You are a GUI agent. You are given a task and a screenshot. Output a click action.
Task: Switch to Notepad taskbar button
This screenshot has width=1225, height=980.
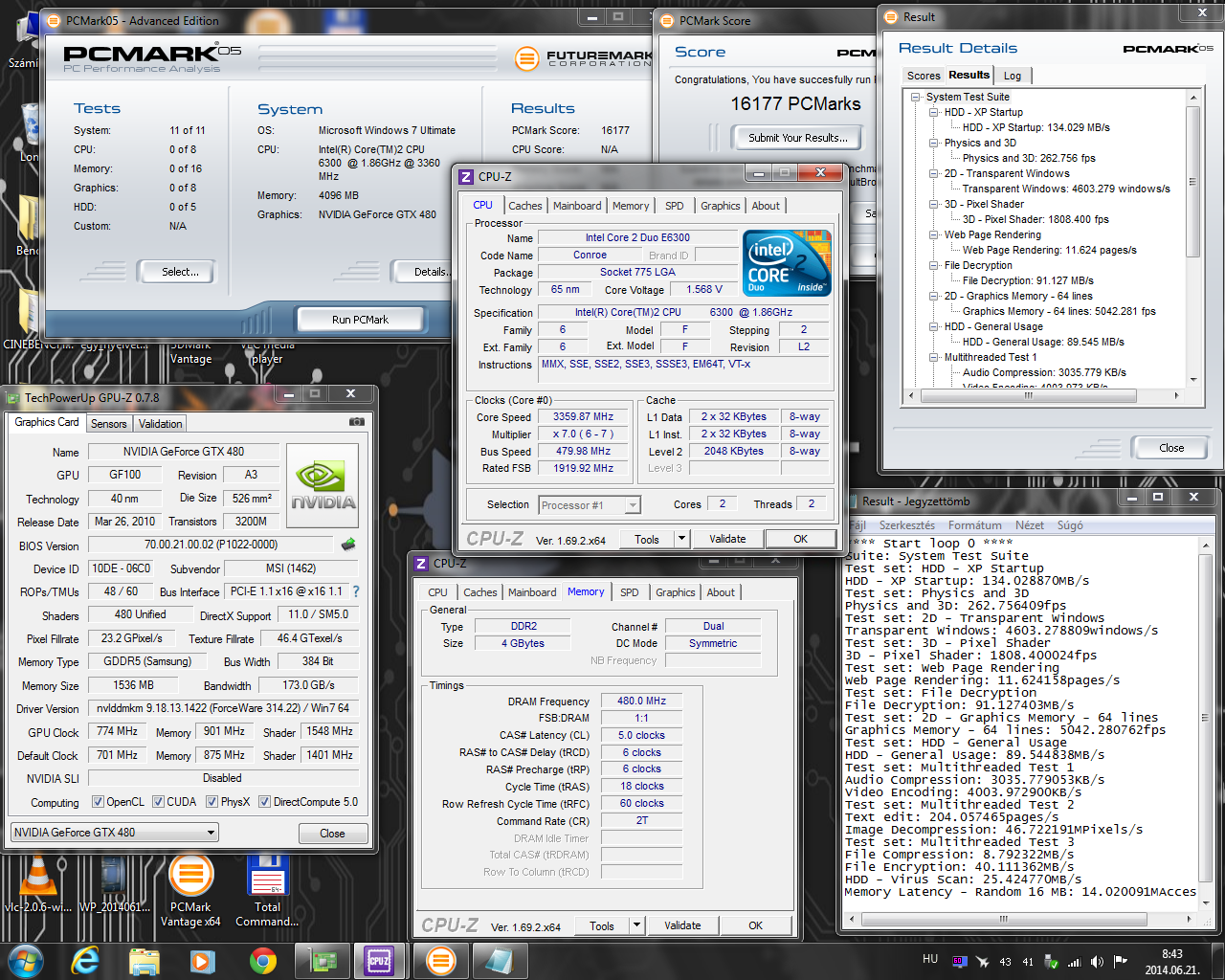(x=499, y=960)
